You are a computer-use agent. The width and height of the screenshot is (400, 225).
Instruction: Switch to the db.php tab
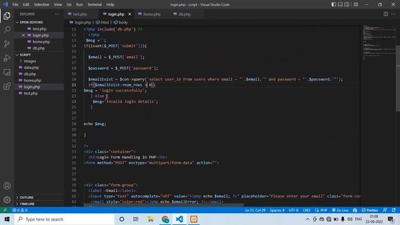coord(184,14)
